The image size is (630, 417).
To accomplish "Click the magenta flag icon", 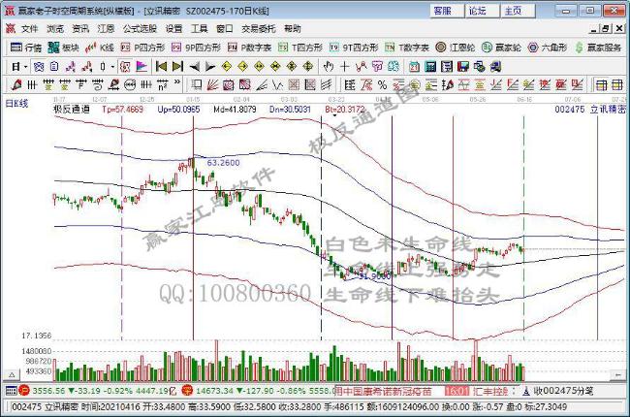I will point(142,66).
